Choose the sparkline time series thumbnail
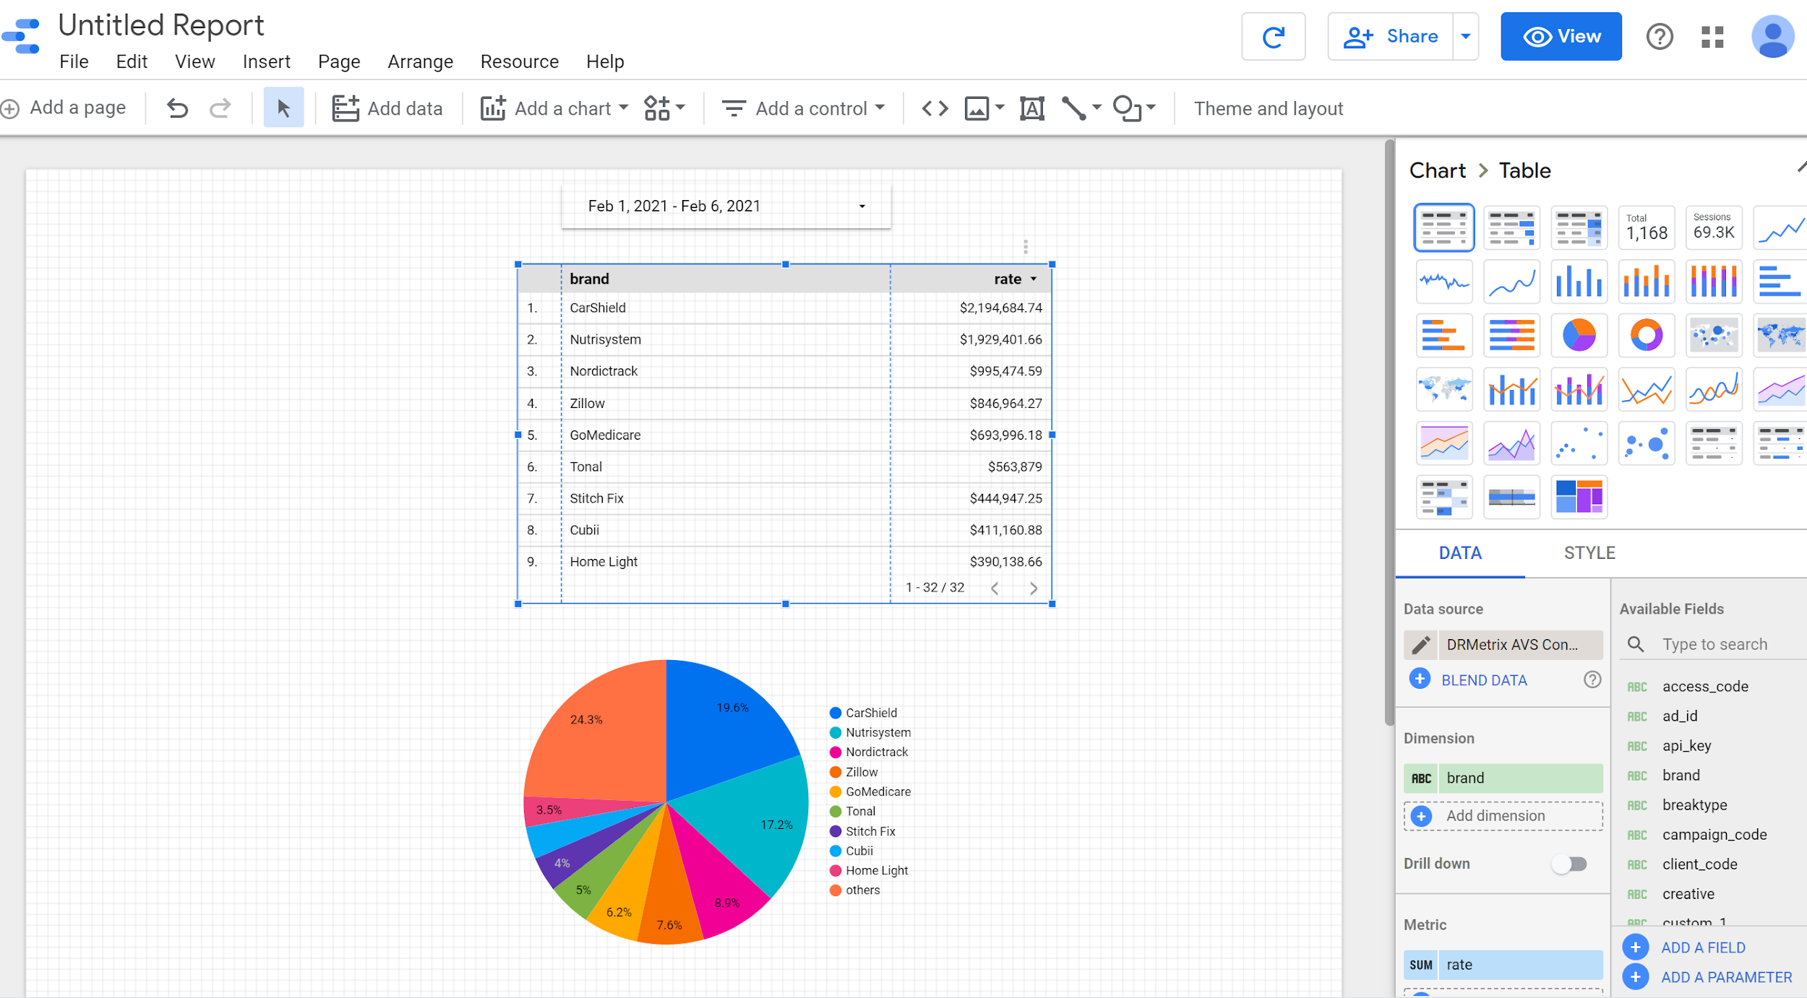The width and height of the screenshot is (1807, 998). click(1443, 282)
